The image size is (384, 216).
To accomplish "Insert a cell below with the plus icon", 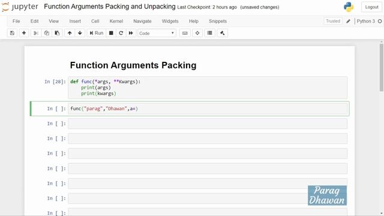I will pos(24,33).
